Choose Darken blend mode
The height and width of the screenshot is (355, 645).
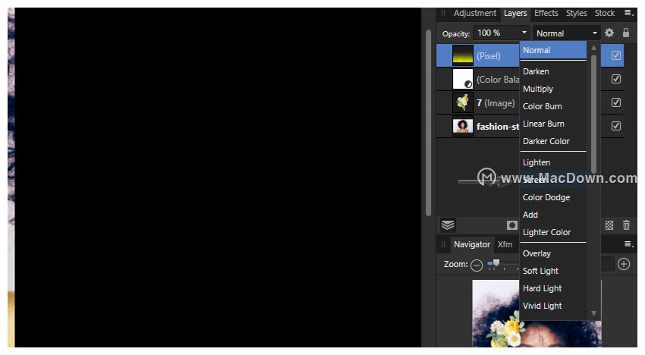pyautogui.click(x=553, y=71)
